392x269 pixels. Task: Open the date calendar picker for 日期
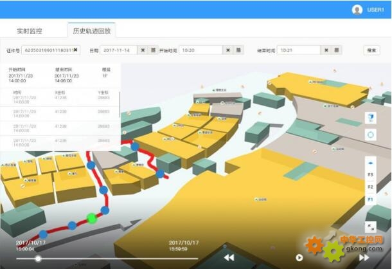[153, 50]
